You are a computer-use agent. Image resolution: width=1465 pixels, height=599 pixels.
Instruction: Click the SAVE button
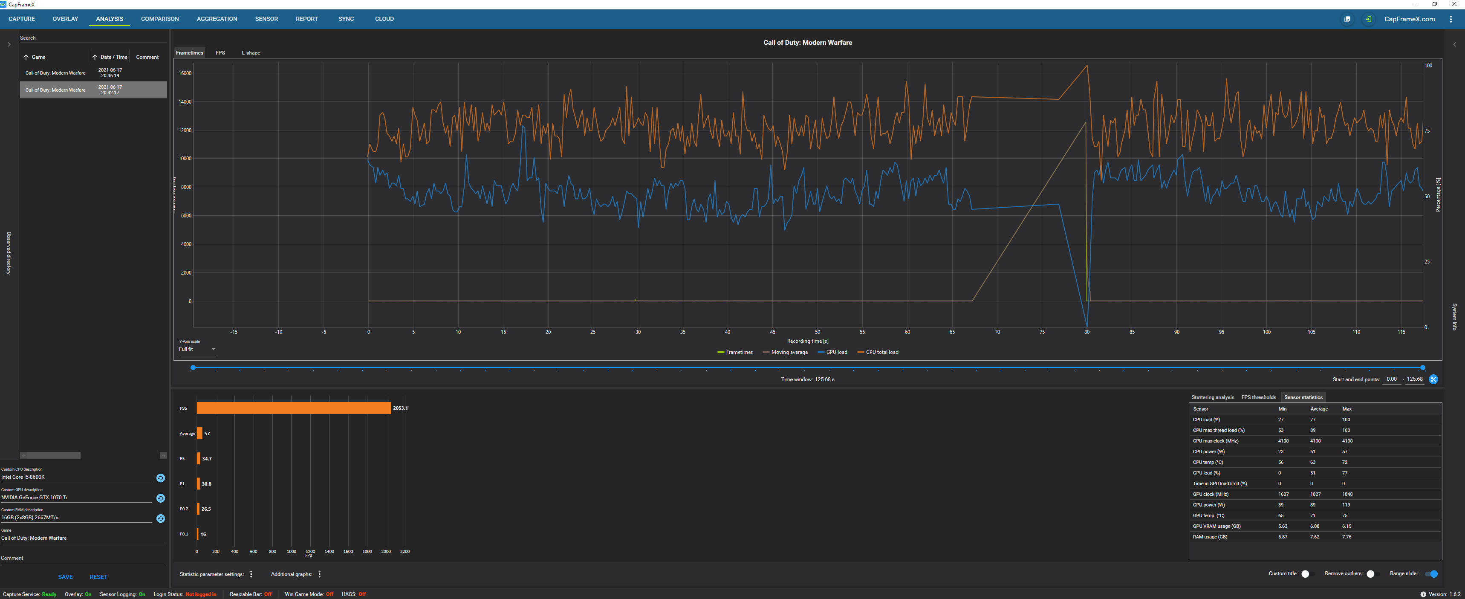pyautogui.click(x=65, y=577)
